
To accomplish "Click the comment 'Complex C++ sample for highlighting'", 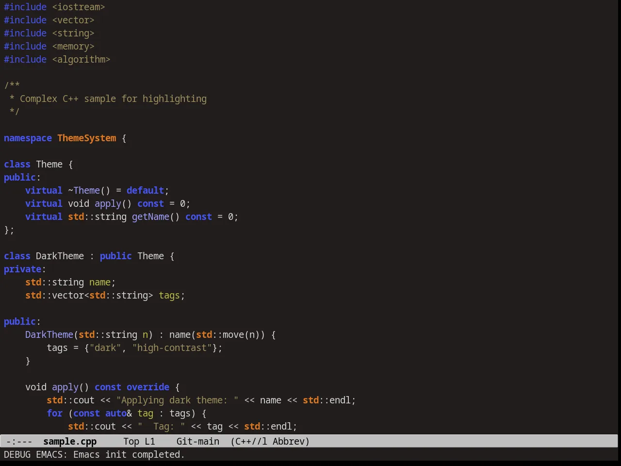I will (113, 99).
